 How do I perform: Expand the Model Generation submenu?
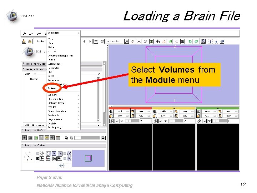(64, 111)
